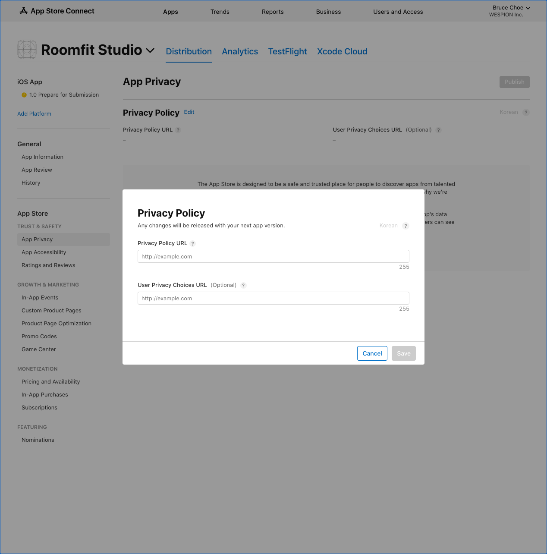547x554 pixels.
Task: Select Pricing and Availability in sidebar
Action: pyautogui.click(x=50, y=382)
